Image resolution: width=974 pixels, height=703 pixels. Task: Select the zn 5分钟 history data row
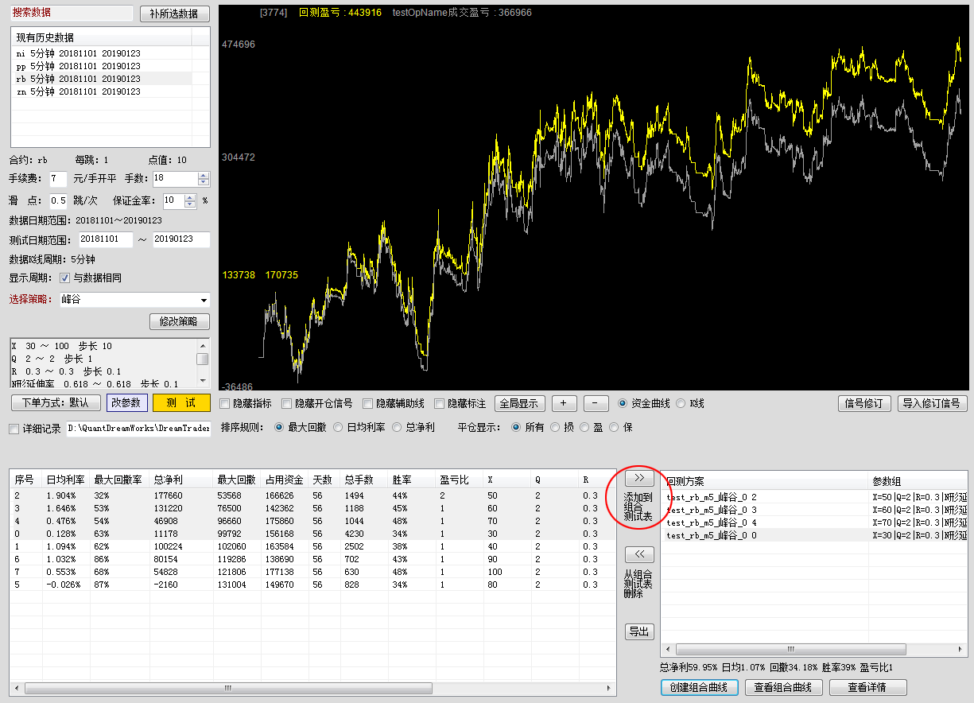coord(101,91)
